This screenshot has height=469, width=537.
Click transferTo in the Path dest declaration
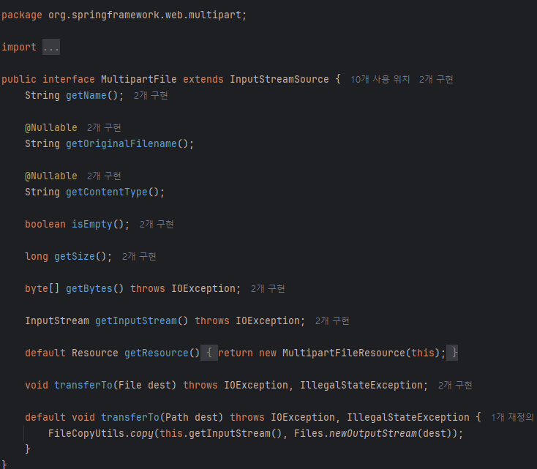[130, 418]
